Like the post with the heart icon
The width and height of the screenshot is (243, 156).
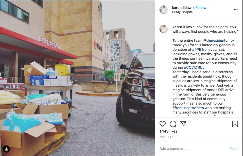tap(162, 124)
